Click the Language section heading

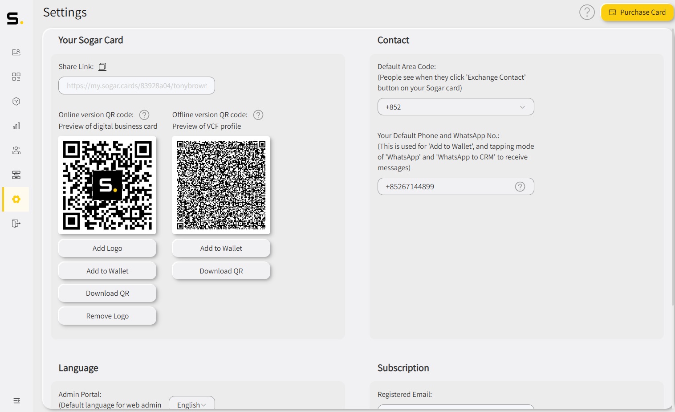(78, 368)
